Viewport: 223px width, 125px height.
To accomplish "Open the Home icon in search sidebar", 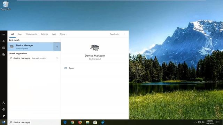I will [4, 41].
